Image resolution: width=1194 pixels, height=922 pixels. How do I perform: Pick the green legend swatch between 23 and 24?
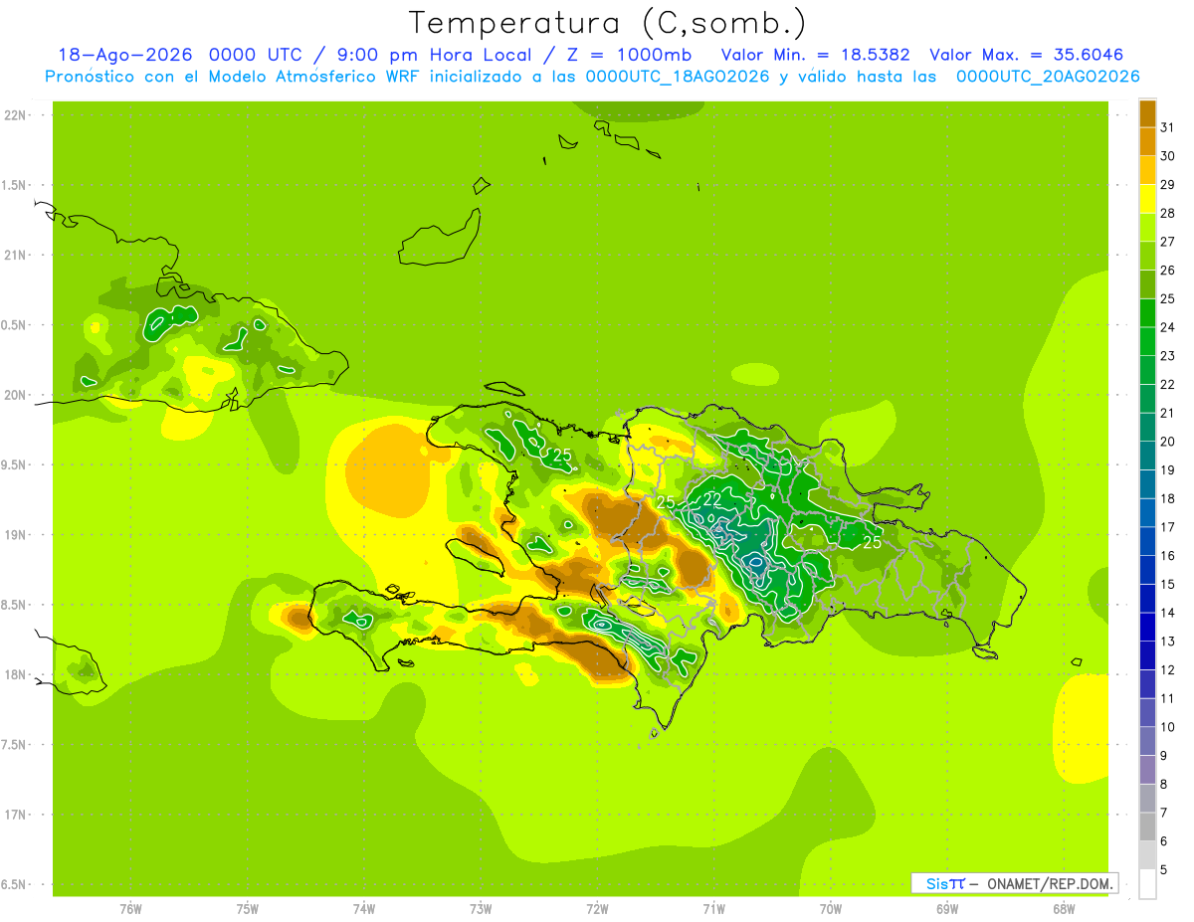(1147, 341)
